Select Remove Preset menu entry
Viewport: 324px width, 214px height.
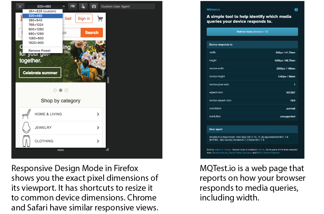pyautogui.click(x=43, y=51)
